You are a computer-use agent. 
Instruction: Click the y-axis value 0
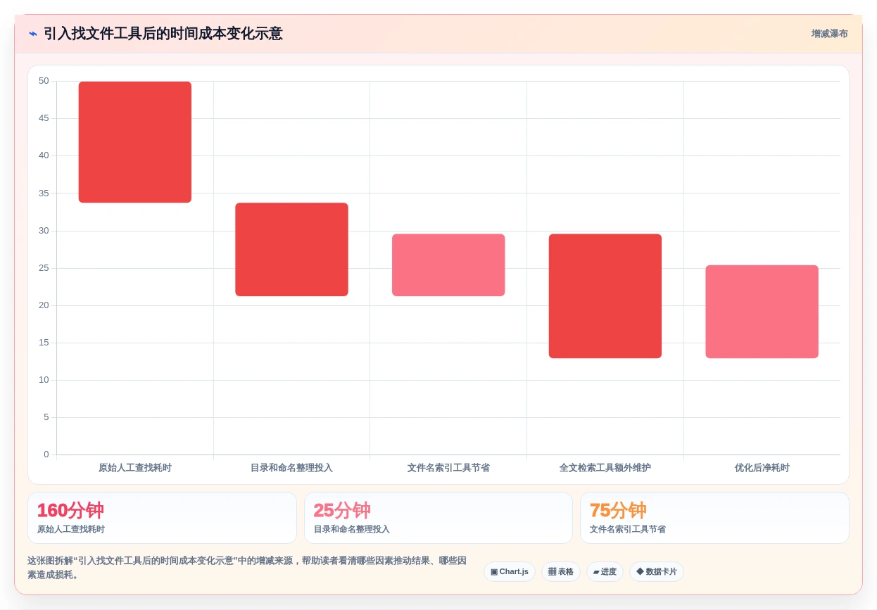[x=46, y=455]
